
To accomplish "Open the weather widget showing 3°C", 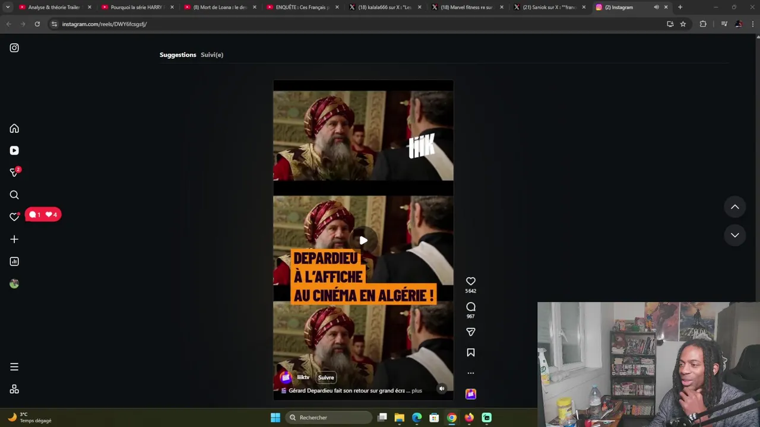I will pyautogui.click(x=30, y=418).
